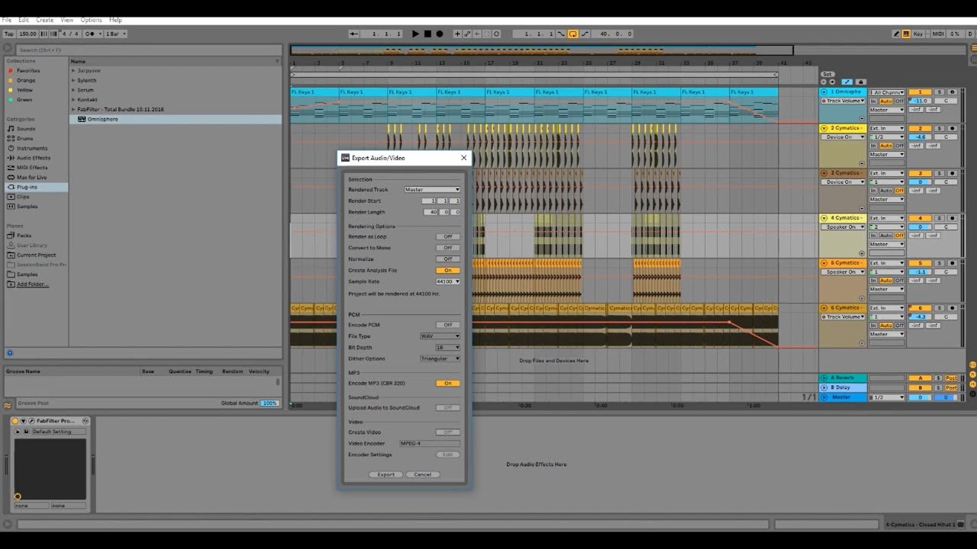This screenshot has height=549, width=977.
Task: Toggle the MIDI arrangement overdub plus icon
Action: tap(458, 34)
